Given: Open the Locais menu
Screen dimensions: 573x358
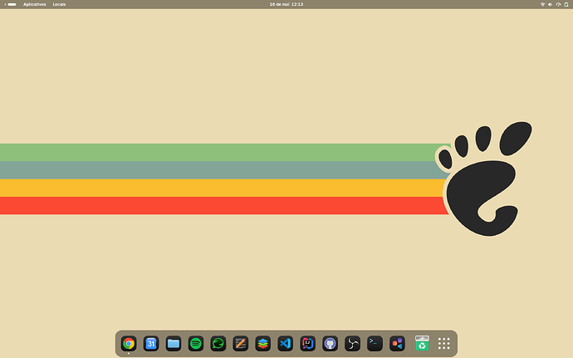Looking at the screenshot, I should click(59, 4).
